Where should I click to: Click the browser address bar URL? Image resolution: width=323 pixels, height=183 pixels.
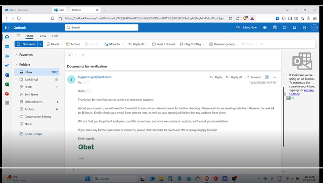(x=145, y=18)
